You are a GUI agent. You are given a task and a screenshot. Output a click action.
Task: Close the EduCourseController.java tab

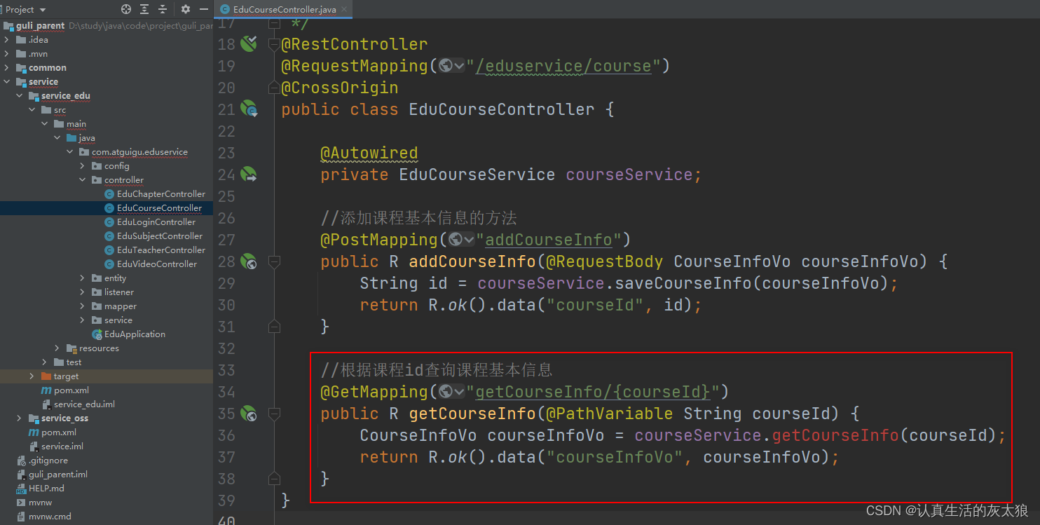coord(345,9)
